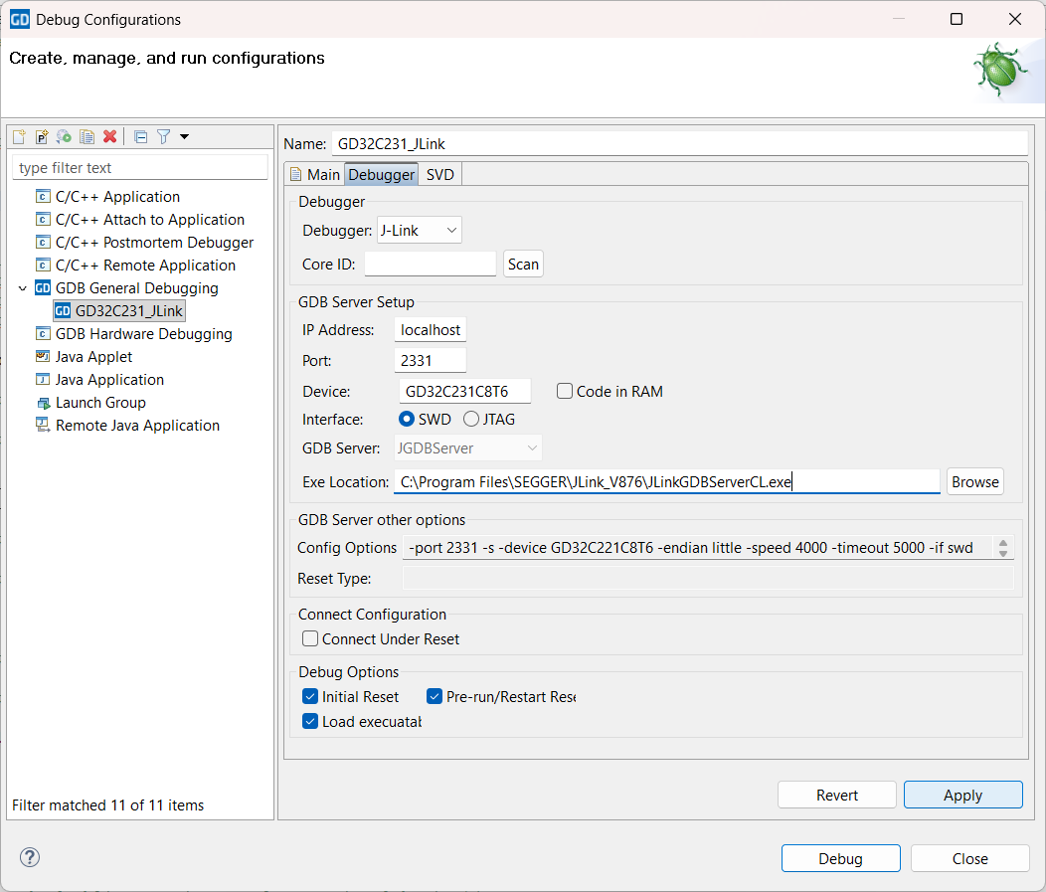Click the help question mark icon
This screenshot has width=1046, height=892.
tap(30, 857)
